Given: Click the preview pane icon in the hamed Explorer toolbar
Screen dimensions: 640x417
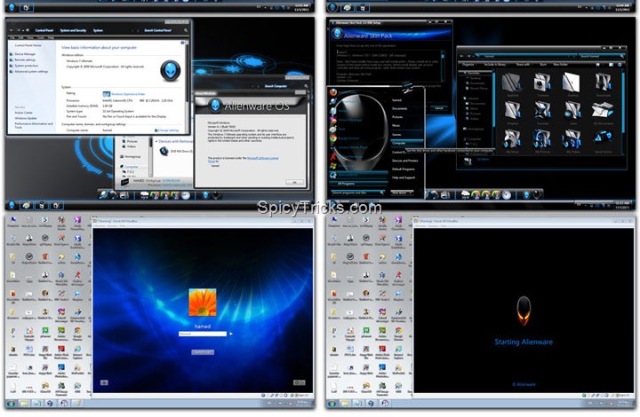Looking at the screenshot, I should pos(611,65).
